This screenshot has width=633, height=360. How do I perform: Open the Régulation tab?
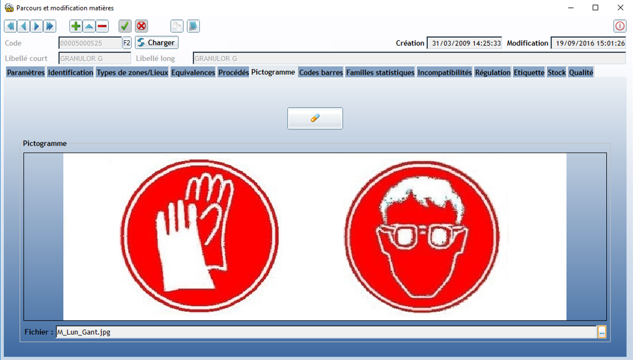pos(492,73)
